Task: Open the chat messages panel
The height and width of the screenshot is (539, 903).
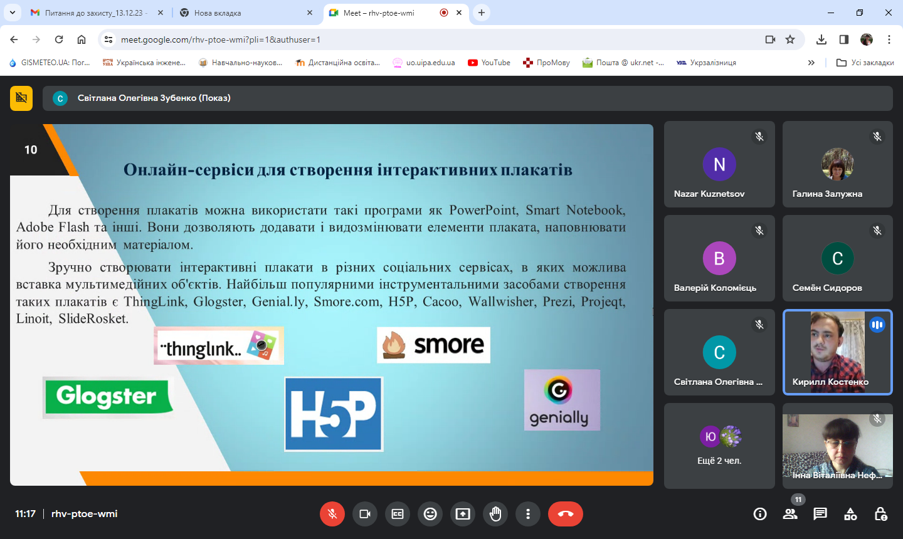Action: 820,514
